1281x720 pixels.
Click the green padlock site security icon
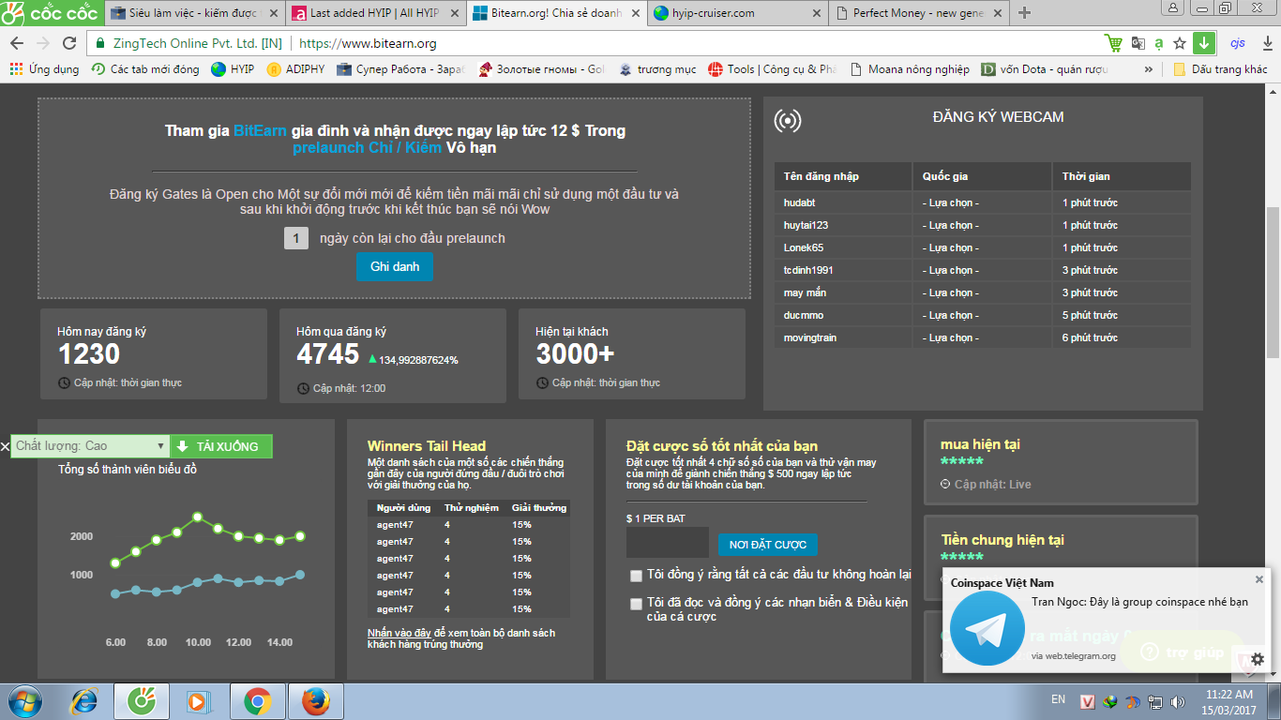101,43
